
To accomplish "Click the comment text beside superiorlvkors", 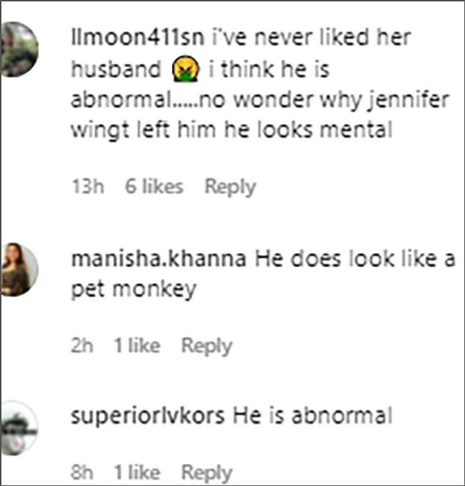I will (313, 415).
